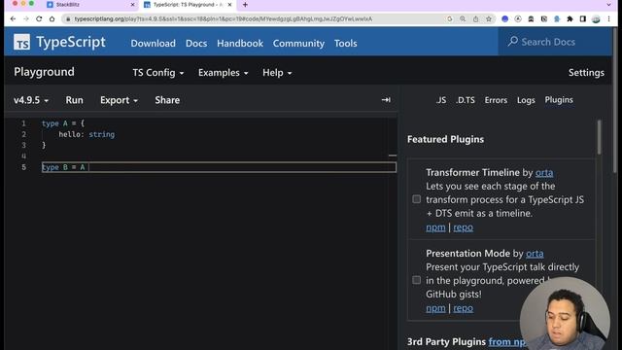This screenshot has width=622, height=350.
Task: Open orta link beside Presentation Mode
Action: [x=535, y=253]
